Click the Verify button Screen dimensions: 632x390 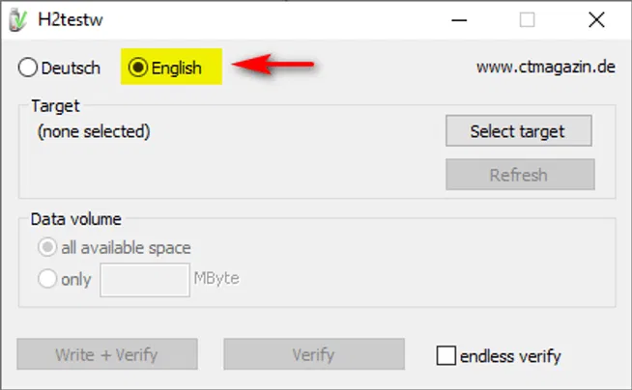314,354
